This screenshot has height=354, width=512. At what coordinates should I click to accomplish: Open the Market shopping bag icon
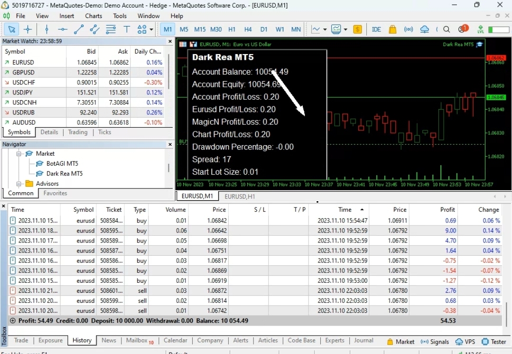(392, 29)
